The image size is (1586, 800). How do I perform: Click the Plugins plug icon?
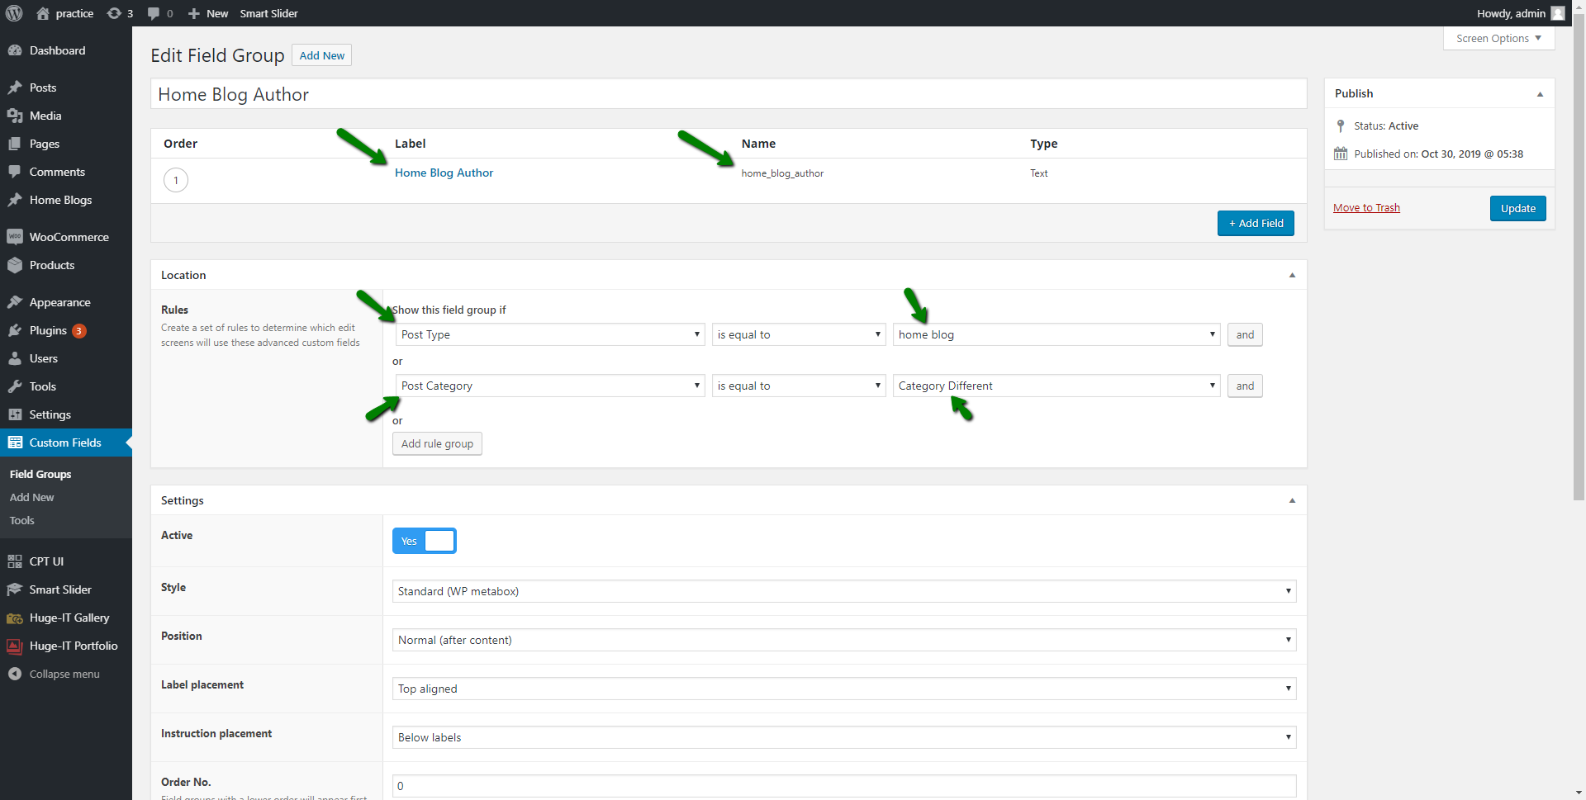tap(15, 330)
